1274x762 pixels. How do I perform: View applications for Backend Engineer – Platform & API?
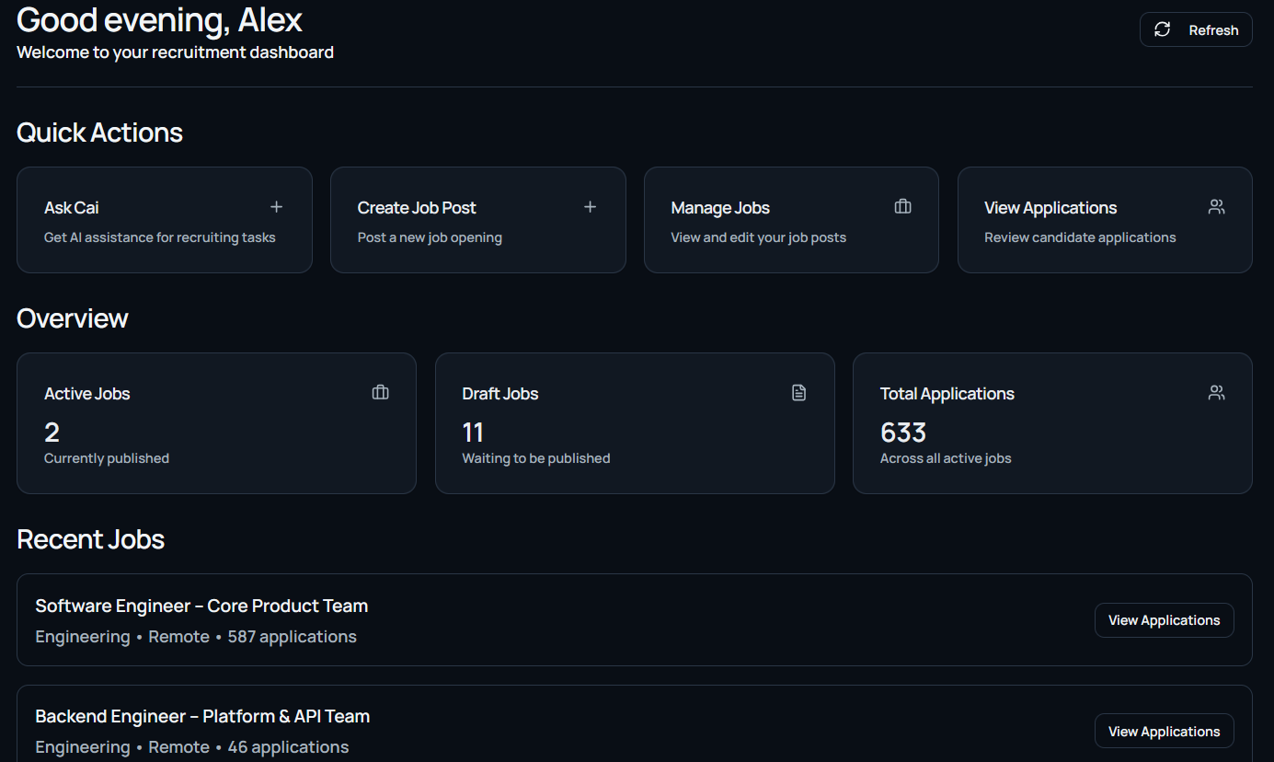[1164, 731]
